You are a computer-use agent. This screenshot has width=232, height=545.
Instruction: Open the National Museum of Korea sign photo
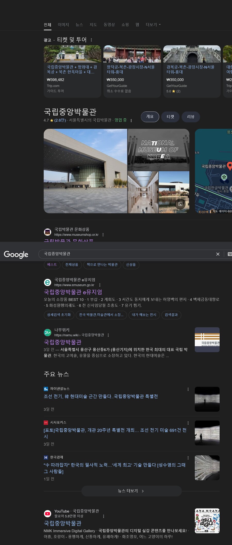click(x=158, y=150)
